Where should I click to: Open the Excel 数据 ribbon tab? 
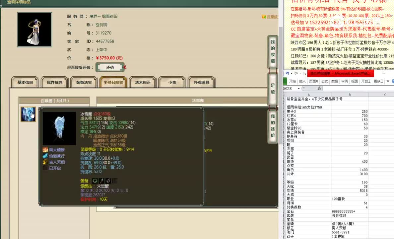335,81
